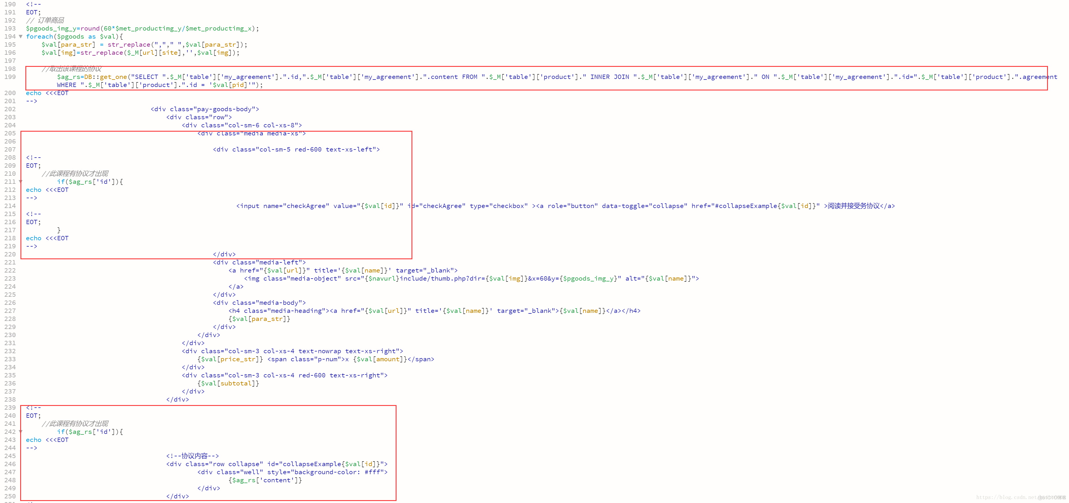Click 'get_one' in the DB query line
Image resolution: width=1069 pixels, height=503 pixels.
(113, 77)
